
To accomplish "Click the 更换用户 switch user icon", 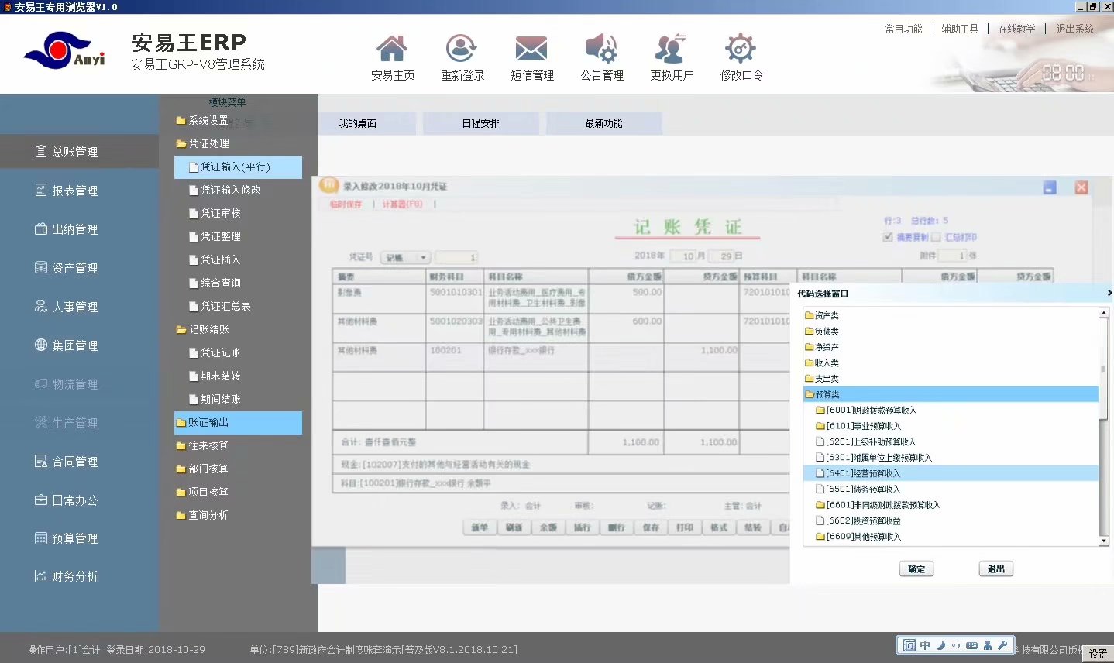I will click(x=671, y=49).
